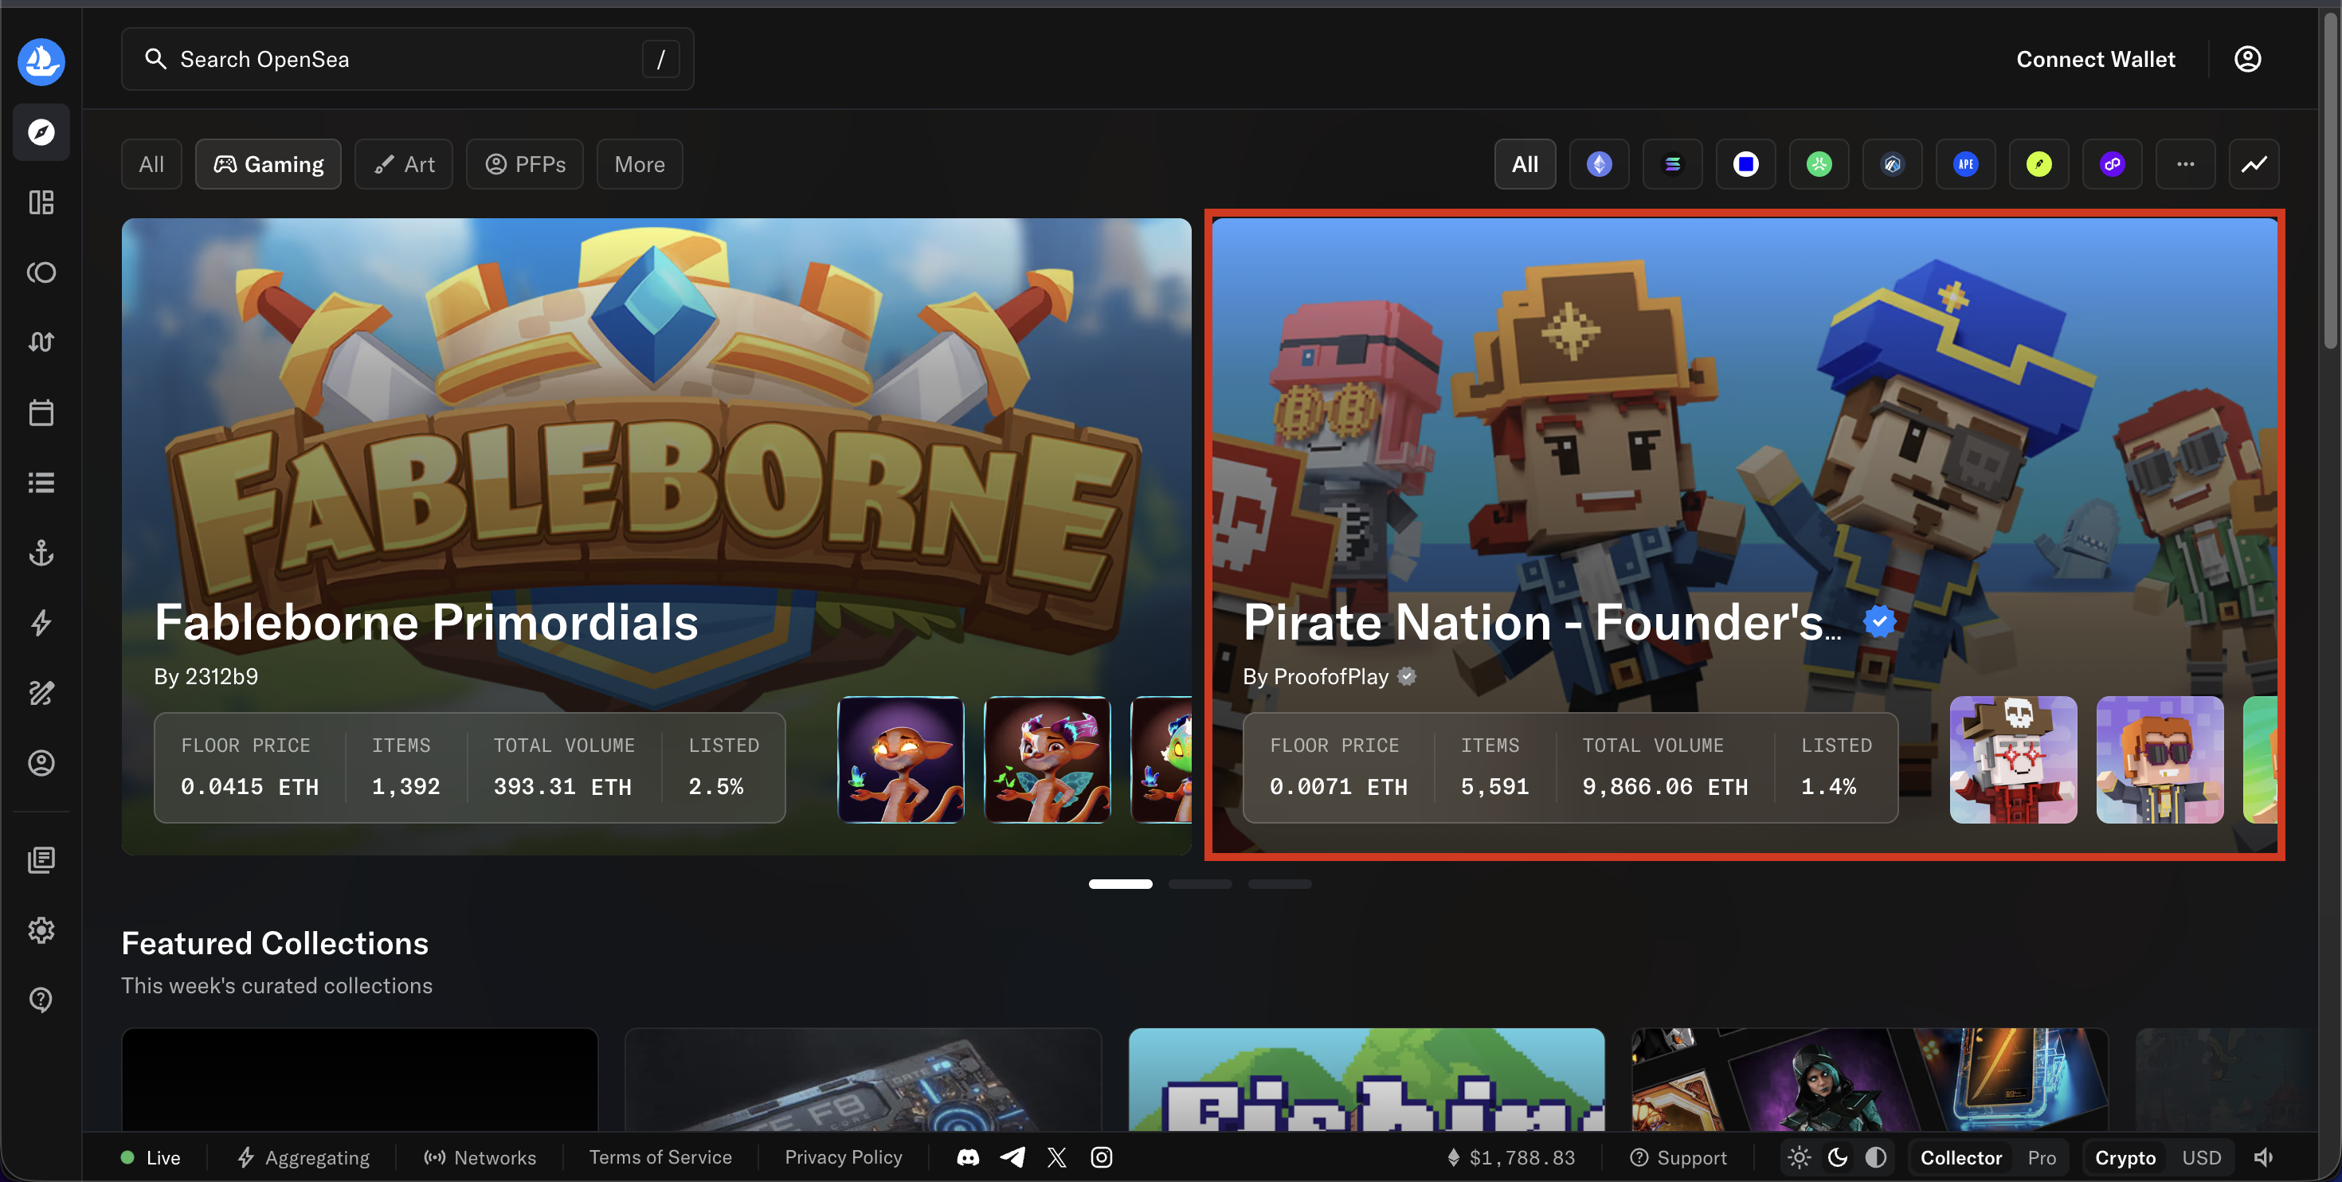Open the Telegram link in the footer
2342x1182 pixels.
tap(1012, 1157)
